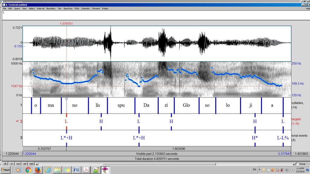This screenshot has width=310, height=174.
Task: Launch Google Chrome from the taskbar
Action: [x=28, y=170]
